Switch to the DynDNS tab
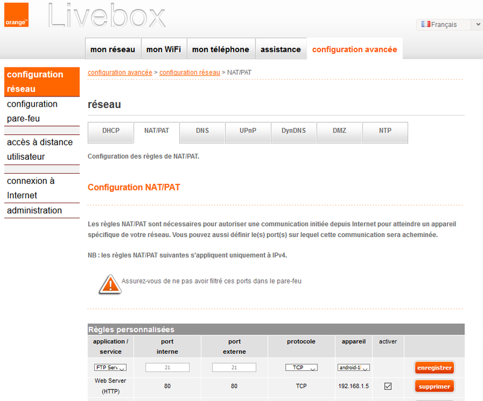 293,132
